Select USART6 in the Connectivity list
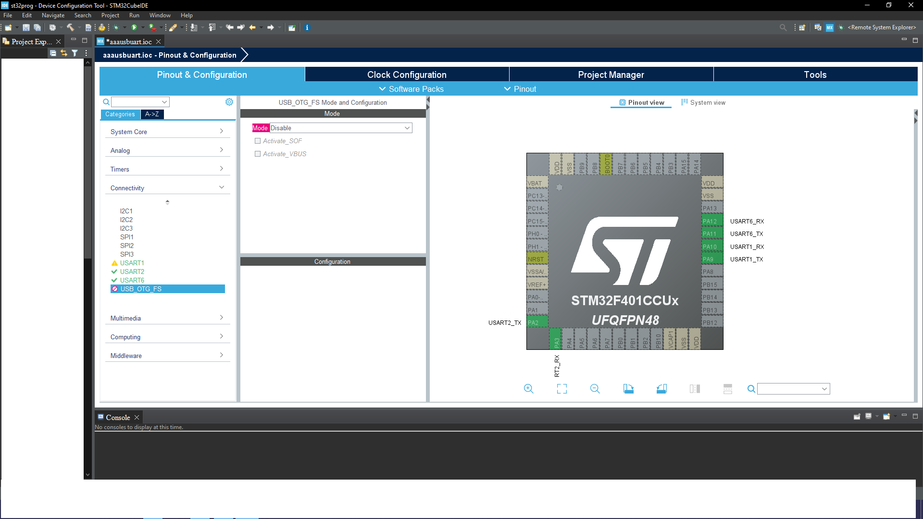 (x=132, y=280)
